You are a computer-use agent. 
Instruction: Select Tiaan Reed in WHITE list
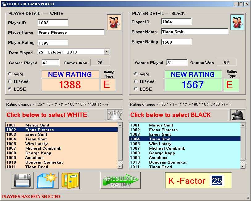coord(62,167)
